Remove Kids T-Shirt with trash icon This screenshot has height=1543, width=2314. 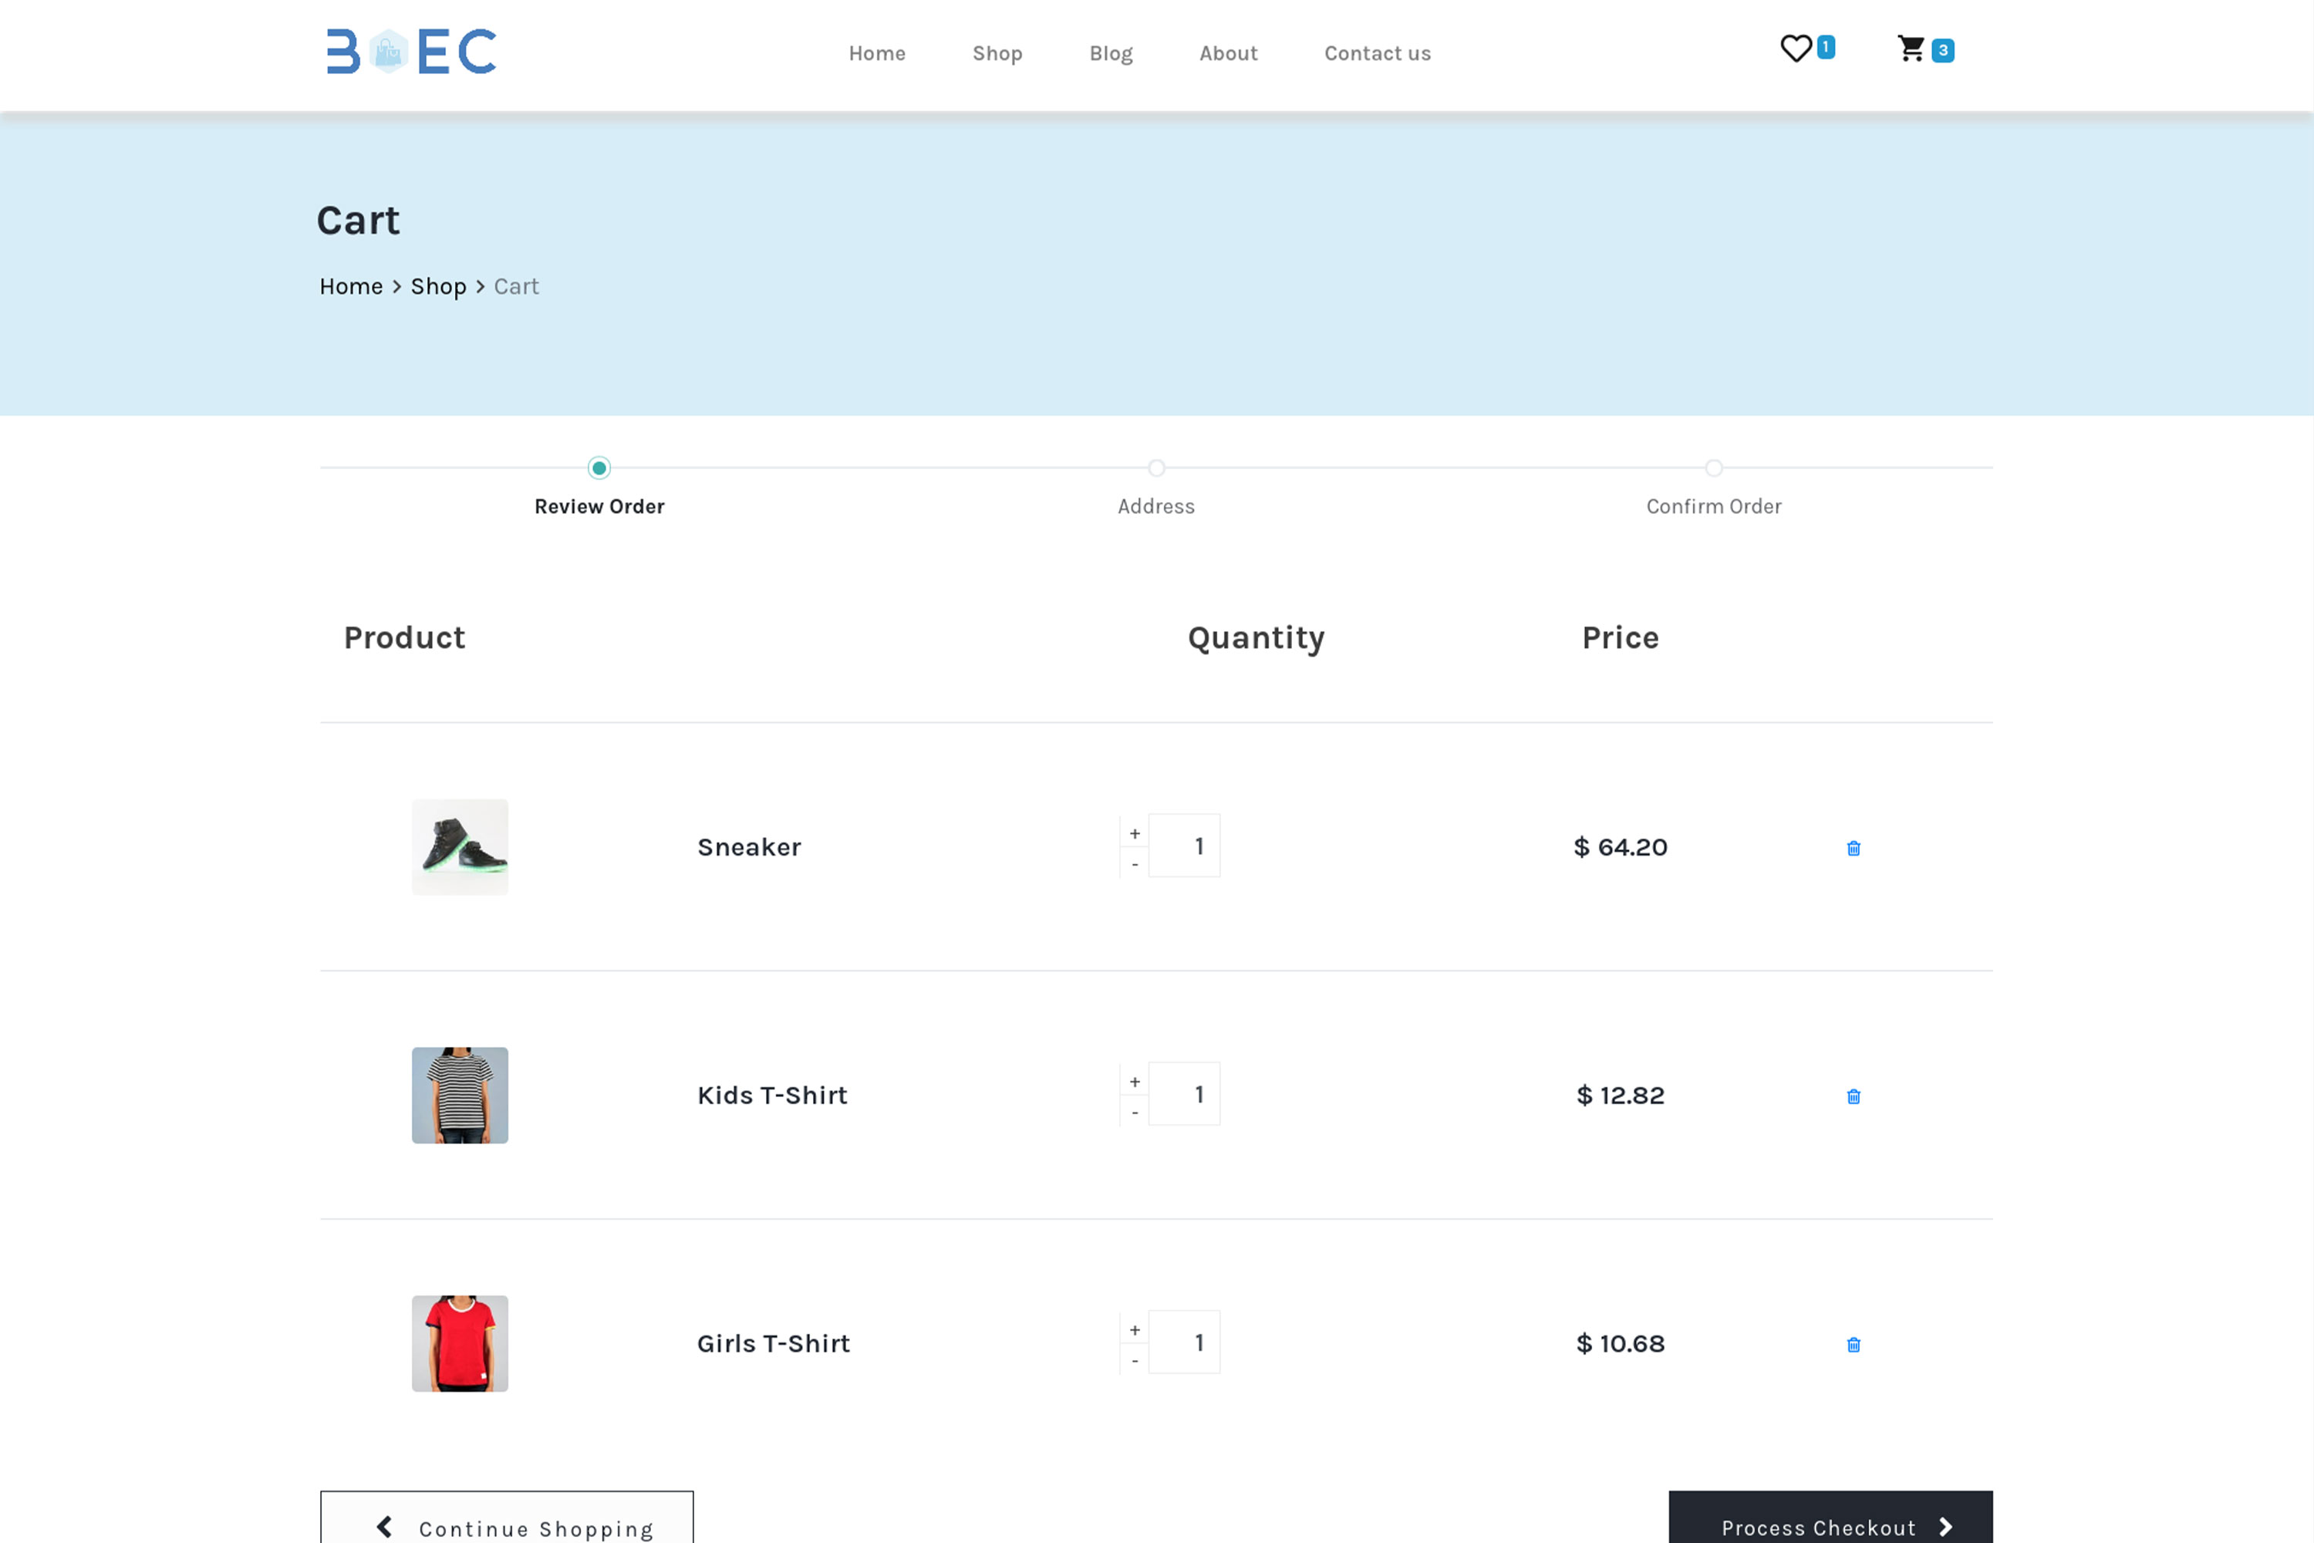[x=1854, y=1096]
